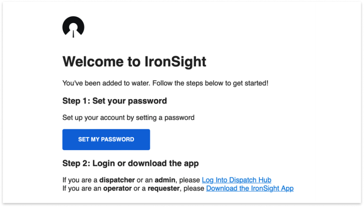Click the bold word requester
The width and height of the screenshot is (364, 207).
click(164, 188)
